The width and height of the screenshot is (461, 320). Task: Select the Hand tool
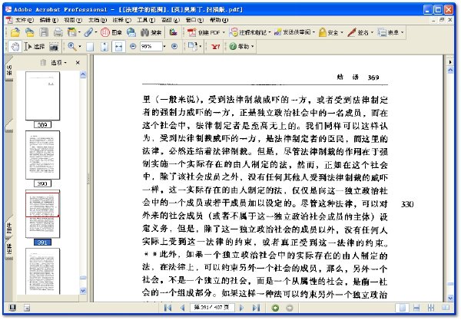tap(15, 46)
